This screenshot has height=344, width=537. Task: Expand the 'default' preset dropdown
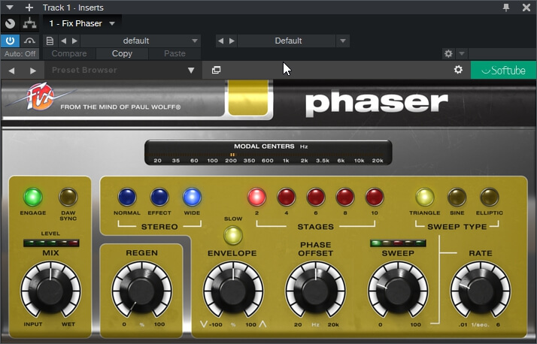pyautogui.click(x=195, y=41)
